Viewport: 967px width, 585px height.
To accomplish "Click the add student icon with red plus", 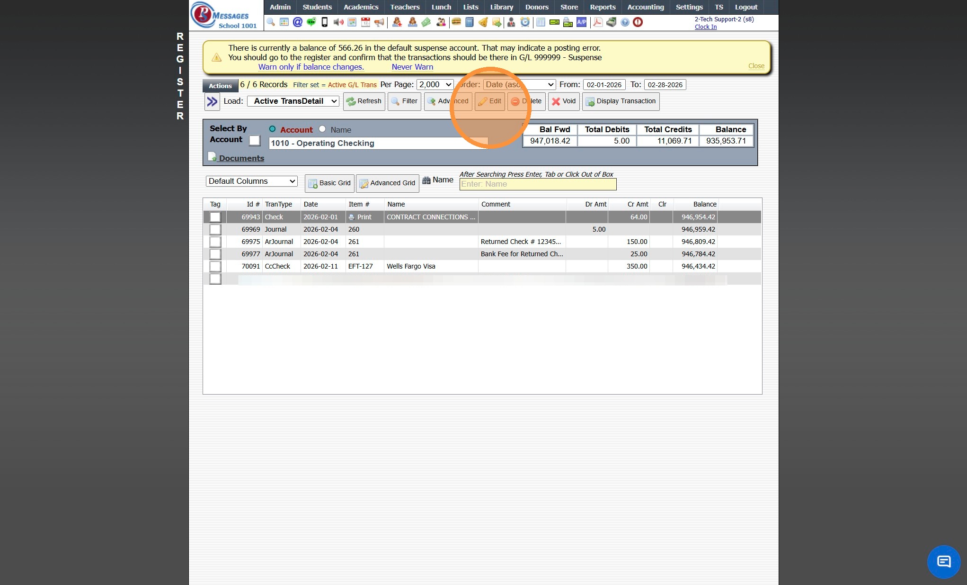I will (x=397, y=22).
